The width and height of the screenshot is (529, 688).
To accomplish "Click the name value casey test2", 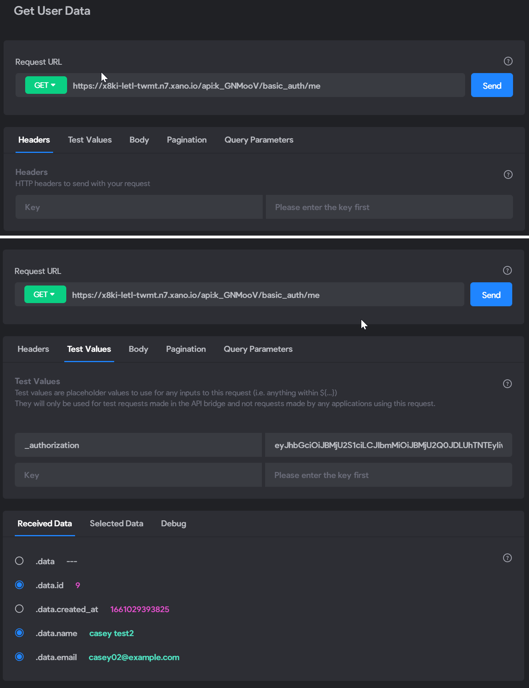I will point(111,633).
